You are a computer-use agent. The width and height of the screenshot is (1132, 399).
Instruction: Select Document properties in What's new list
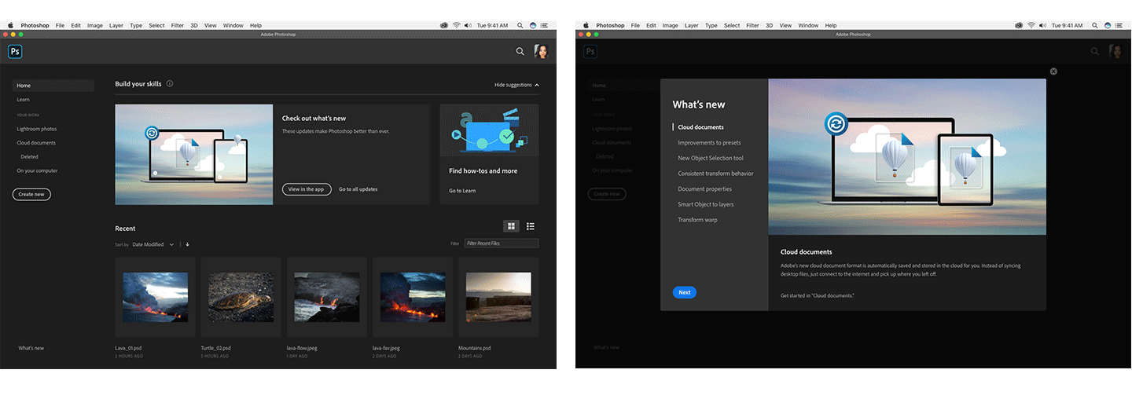(x=705, y=189)
